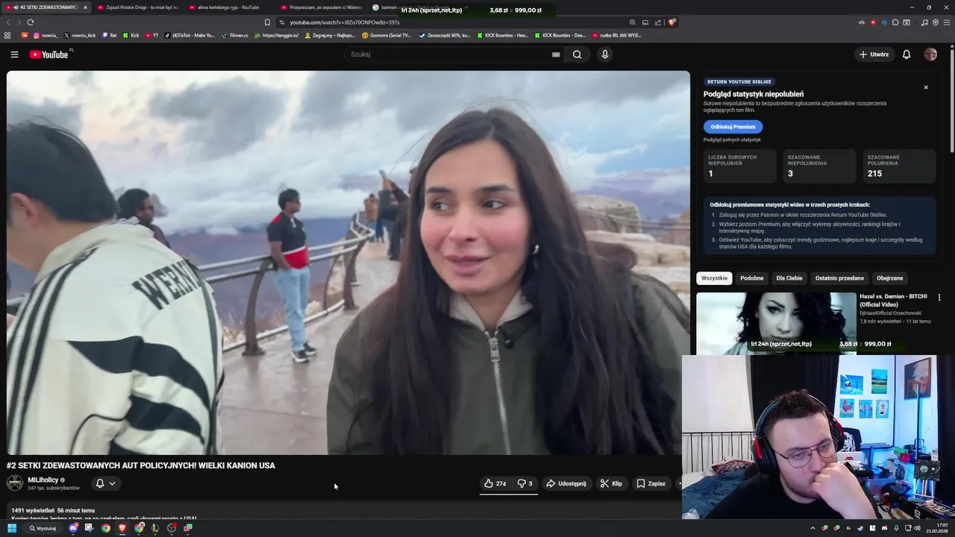The height and width of the screenshot is (537, 955).
Task: Go to the YouTube home logo
Action: click(x=49, y=54)
